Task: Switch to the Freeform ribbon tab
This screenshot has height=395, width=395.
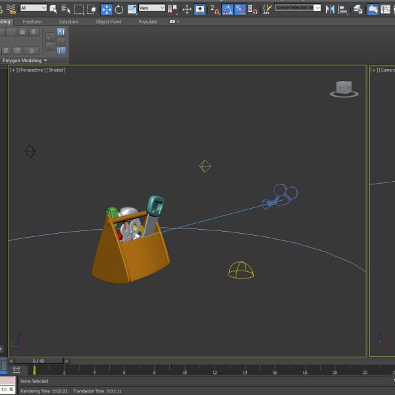Action: 32,22
